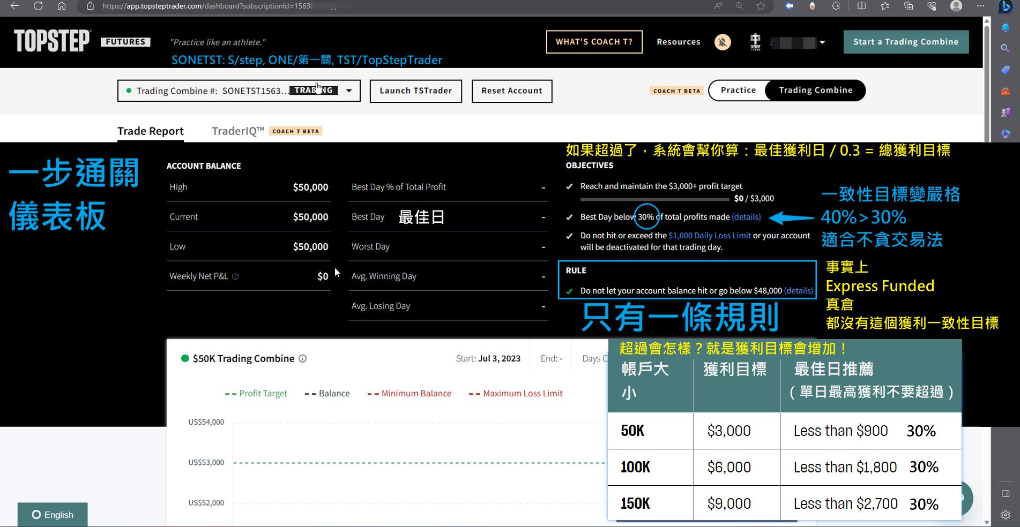Click the zoom magnifier icon in address bar
1020x527 pixels.
click(739, 6)
